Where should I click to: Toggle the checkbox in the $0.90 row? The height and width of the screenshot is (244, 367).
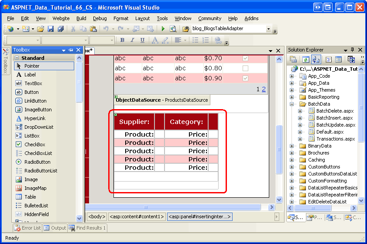pyautogui.click(x=245, y=78)
